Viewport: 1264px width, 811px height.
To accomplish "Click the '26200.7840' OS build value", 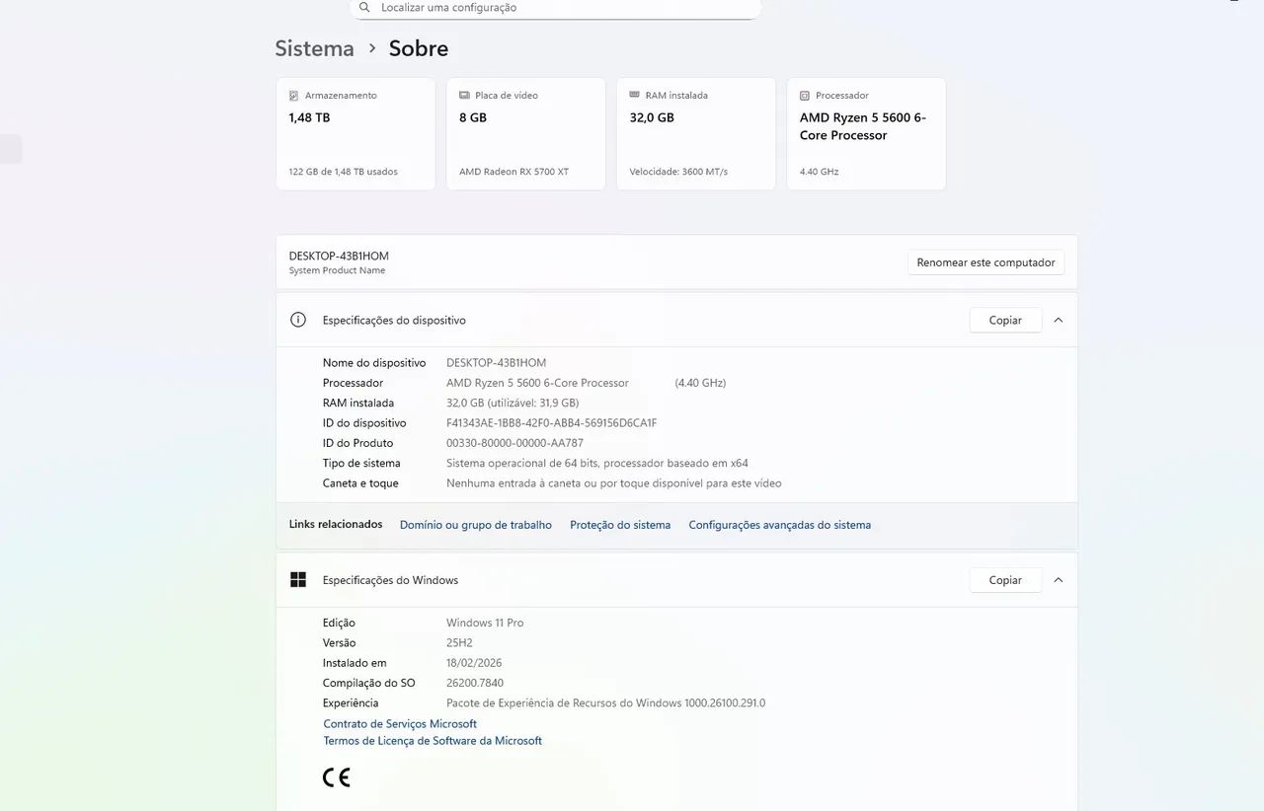I will tap(475, 683).
